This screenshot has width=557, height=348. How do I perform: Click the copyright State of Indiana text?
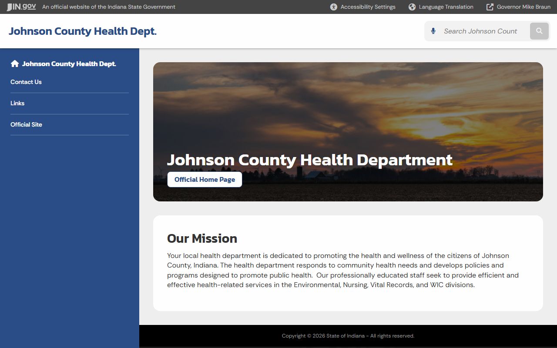tap(348, 336)
